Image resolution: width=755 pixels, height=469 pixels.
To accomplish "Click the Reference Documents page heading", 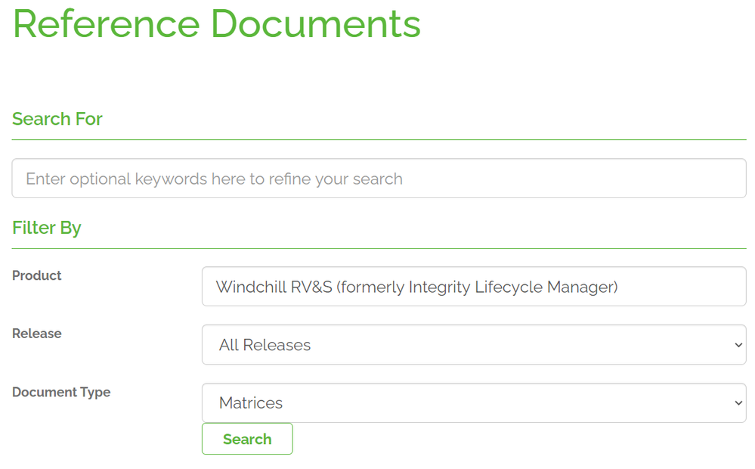I will (217, 23).
